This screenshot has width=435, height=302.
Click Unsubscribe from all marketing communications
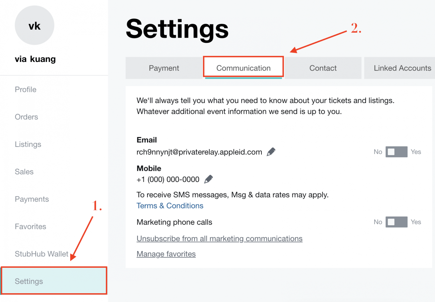219,239
